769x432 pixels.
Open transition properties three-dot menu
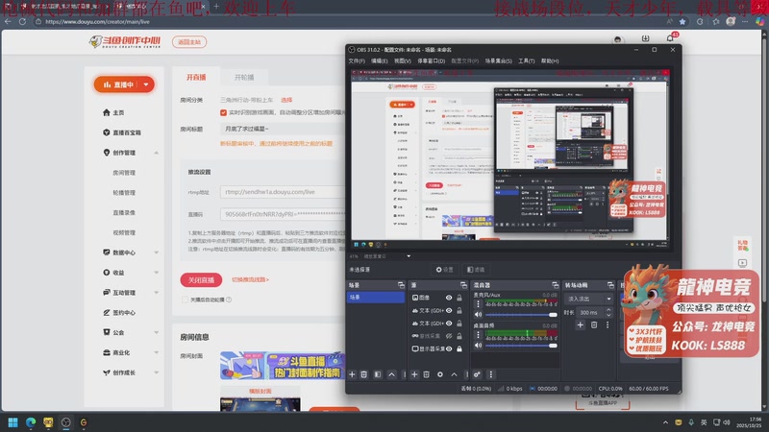click(608, 324)
